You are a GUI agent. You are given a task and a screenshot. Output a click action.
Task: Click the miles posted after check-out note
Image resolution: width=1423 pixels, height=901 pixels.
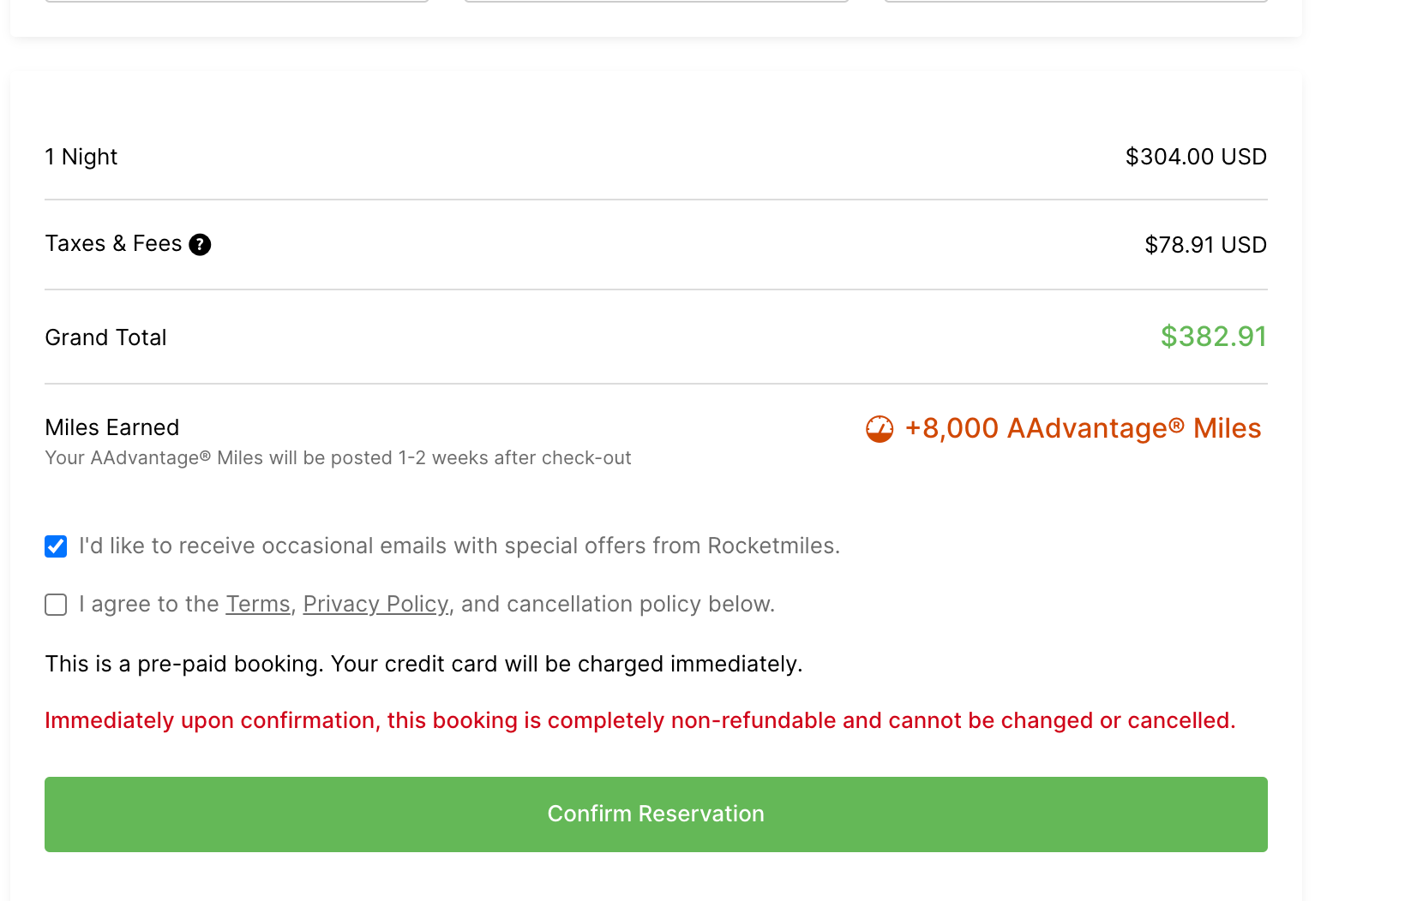click(x=338, y=458)
